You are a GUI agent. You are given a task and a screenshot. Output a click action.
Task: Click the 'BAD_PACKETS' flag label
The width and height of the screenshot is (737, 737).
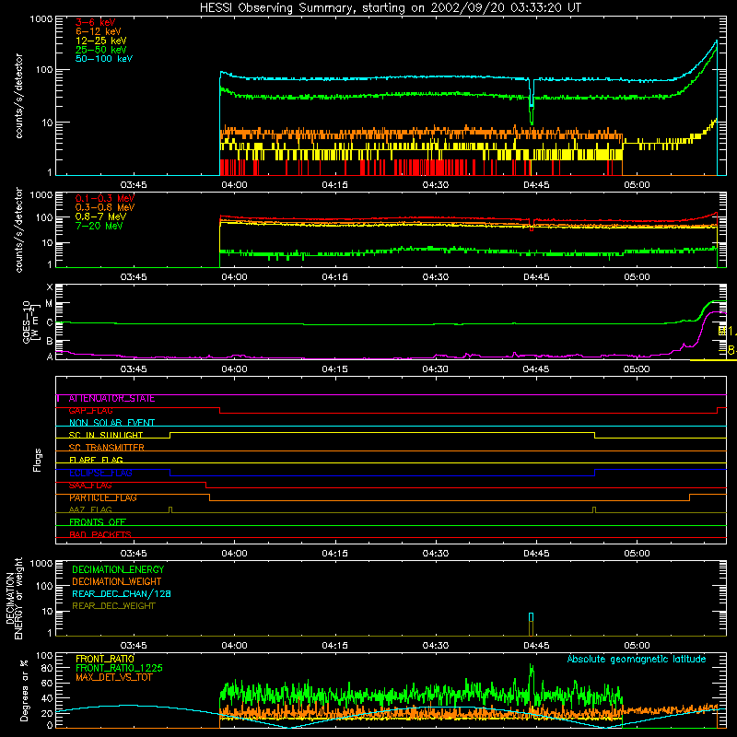pos(100,534)
